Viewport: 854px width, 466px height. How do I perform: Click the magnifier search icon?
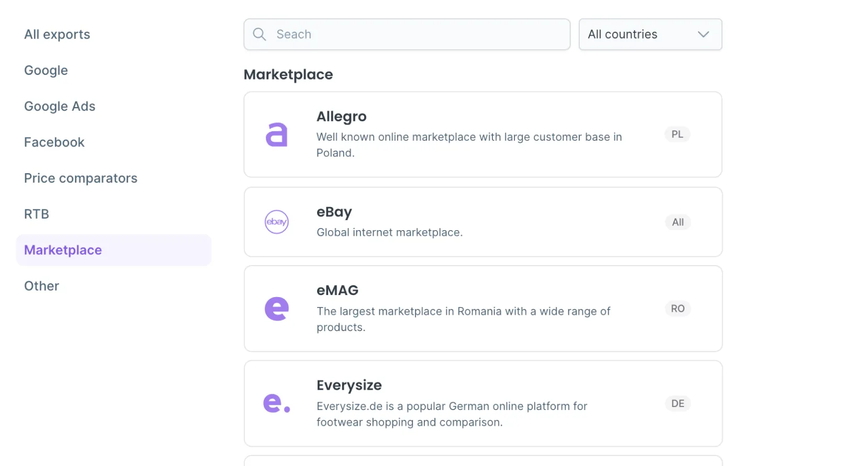tap(260, 35)
